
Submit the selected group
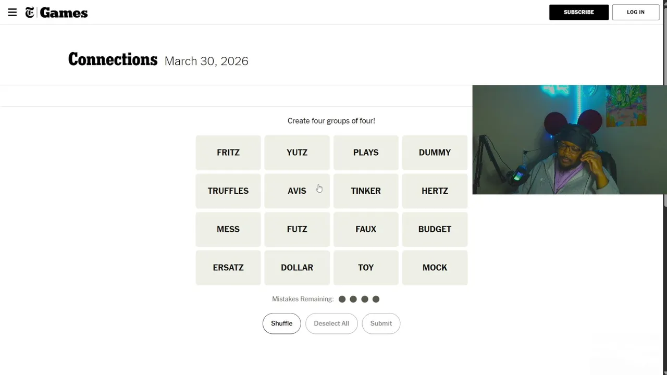(x=381, y=323)
